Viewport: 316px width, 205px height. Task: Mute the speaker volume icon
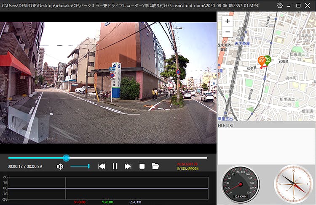(x=60, y=166)
